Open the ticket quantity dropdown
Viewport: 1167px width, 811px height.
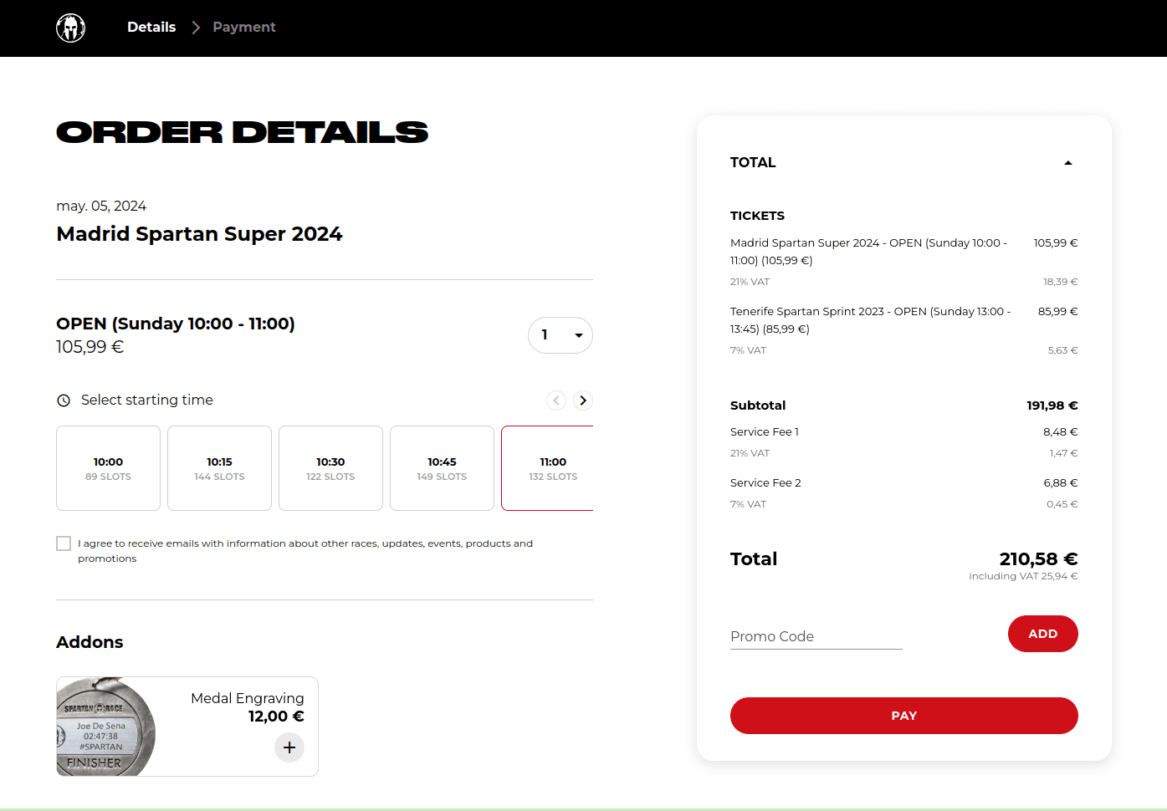pos(560,335)
